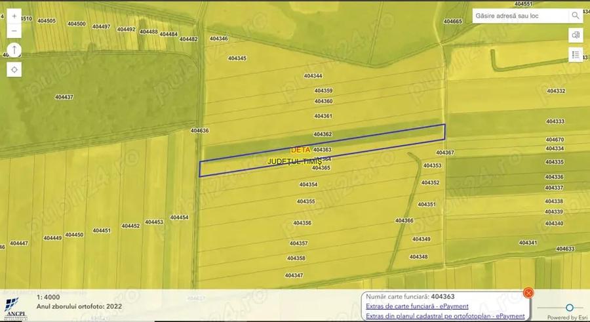Viewport: 590px width, 322px height.
Task: Open the basemap gallery icon
Action: click(576, 35)
